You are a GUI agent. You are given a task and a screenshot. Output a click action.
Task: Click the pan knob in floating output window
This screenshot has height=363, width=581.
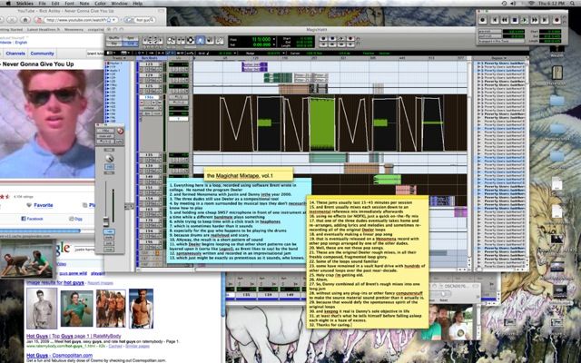(x=109, y=159)
